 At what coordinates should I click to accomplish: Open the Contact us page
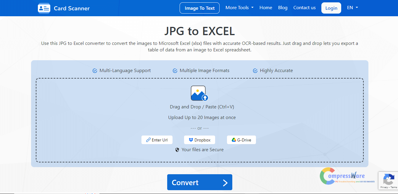304,8
